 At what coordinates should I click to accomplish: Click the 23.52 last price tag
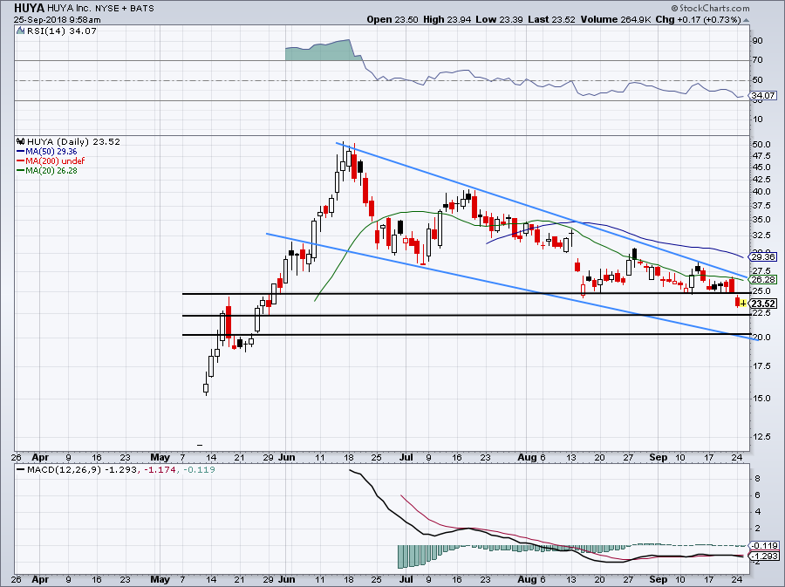(763, 304)
